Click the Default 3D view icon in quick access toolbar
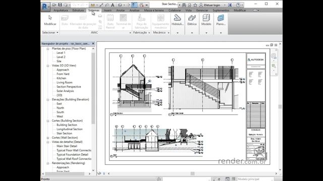323x181 pixels. [x=120, y=5]
